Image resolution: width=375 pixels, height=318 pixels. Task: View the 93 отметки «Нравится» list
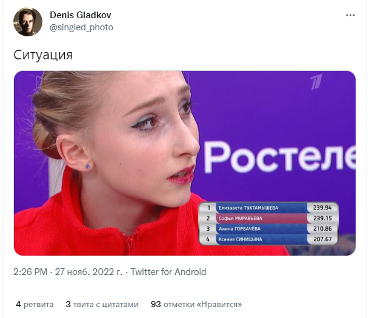(x=196, y=304)
